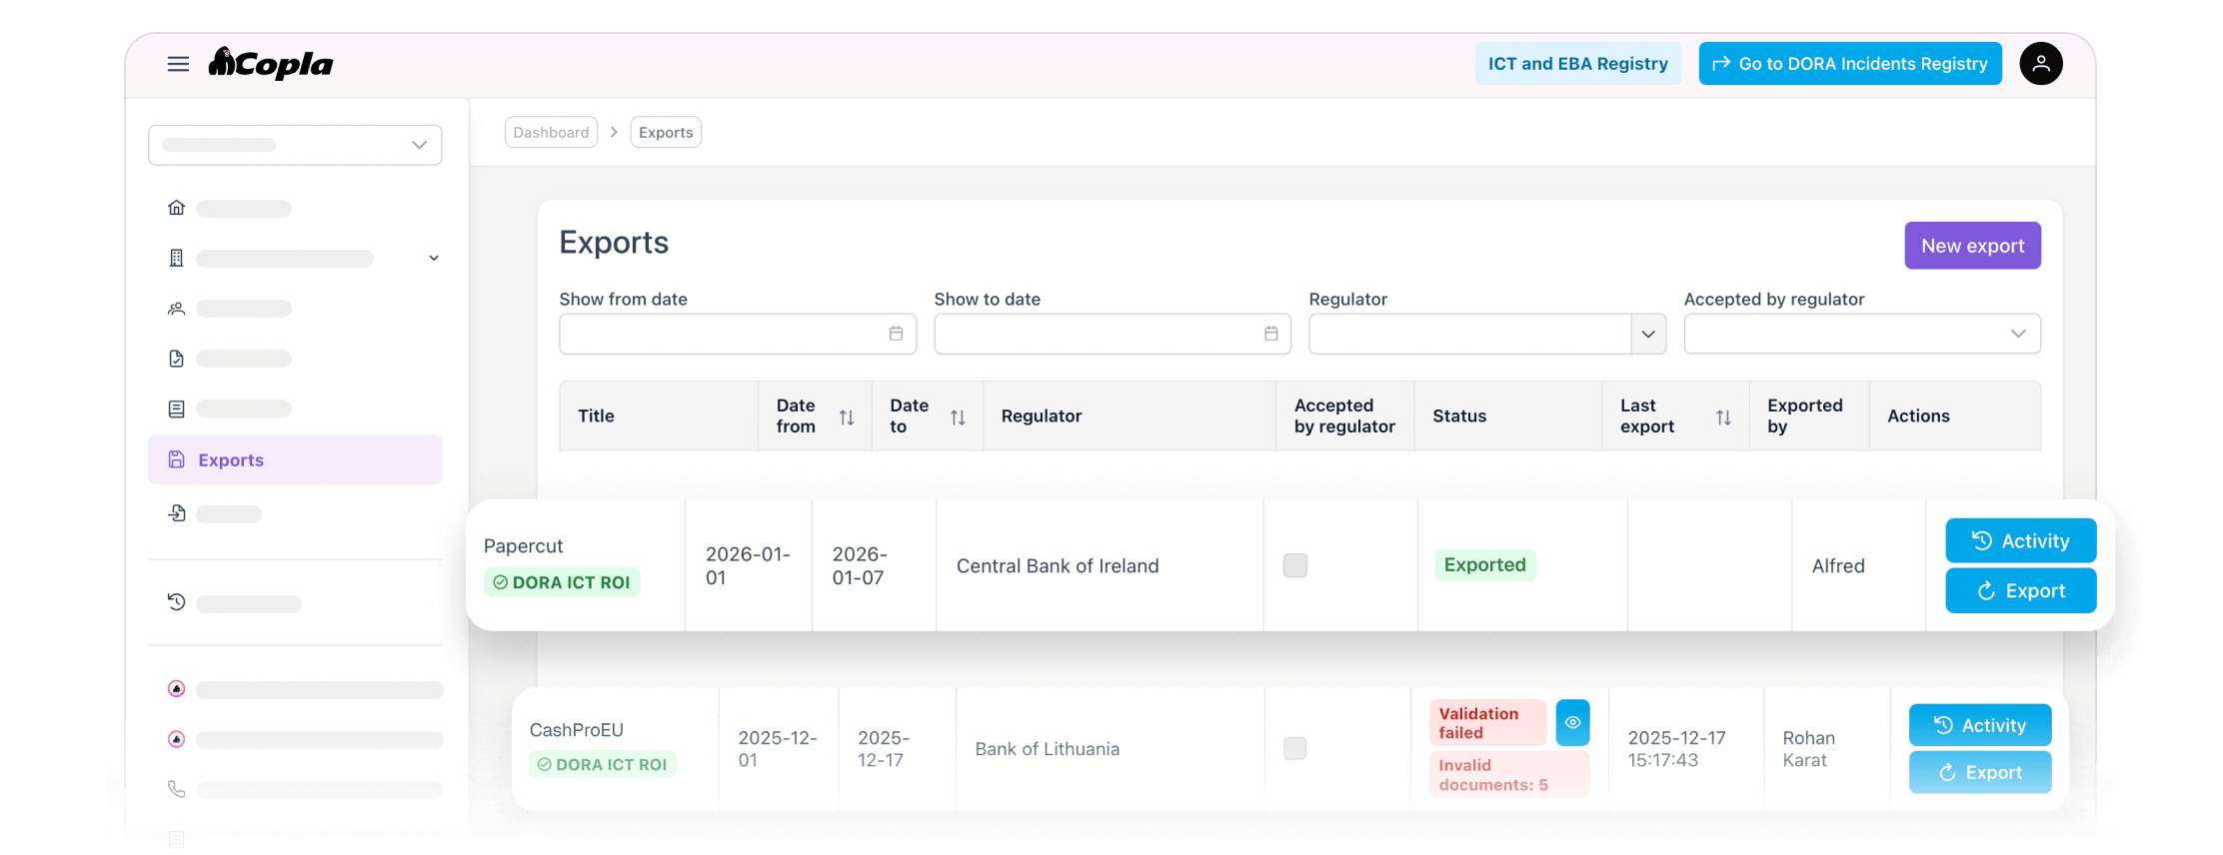
Task: Open calendar icon in Show from date
Action: tap(896, 334)
